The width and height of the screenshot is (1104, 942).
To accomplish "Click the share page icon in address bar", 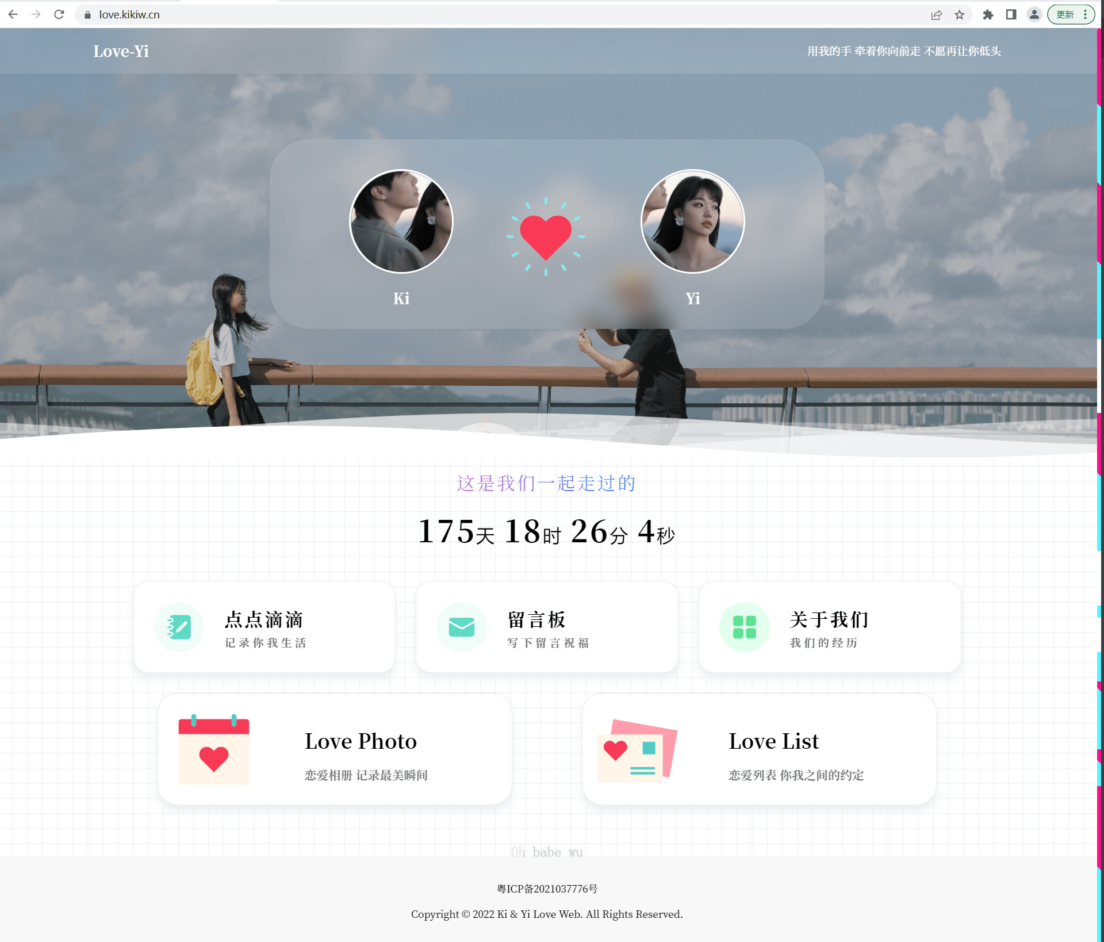I will pyautogui.click(x=937, y=15).
